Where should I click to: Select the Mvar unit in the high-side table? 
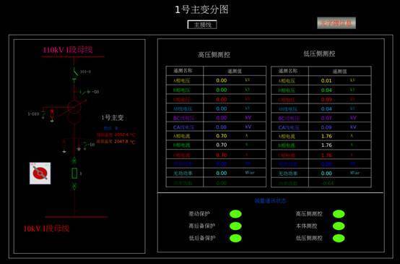coord(250,173)
